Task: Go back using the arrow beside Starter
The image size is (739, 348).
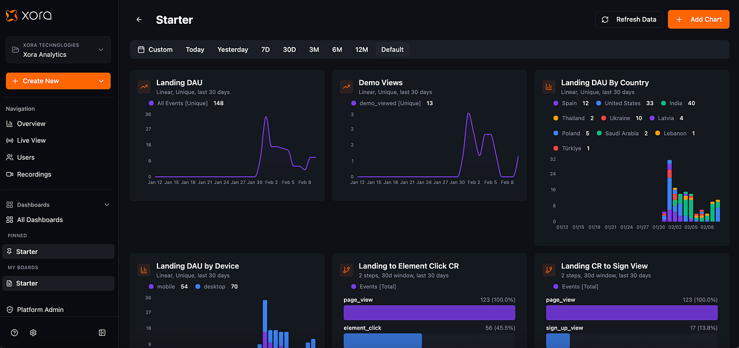Action: point(139,20)
